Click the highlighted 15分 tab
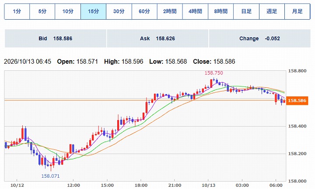Image resolution: width=315 pixels, height=189 pixels. coord(94,11)
